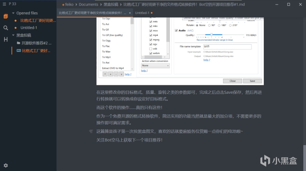306x171 pixels.
Task: Close the 比格式工厂 tab with its x
Action: (x=130, y=13)
